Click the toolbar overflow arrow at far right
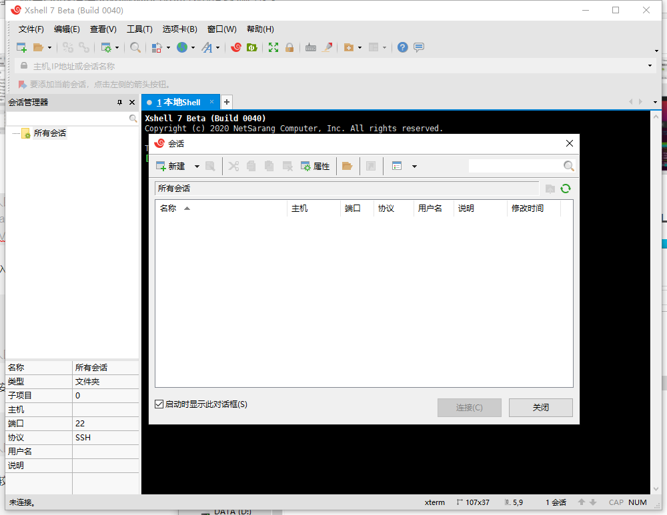 point(657,51)
